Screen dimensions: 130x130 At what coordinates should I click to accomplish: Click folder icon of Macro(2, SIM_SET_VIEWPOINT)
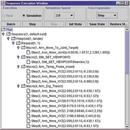point(23,57)
